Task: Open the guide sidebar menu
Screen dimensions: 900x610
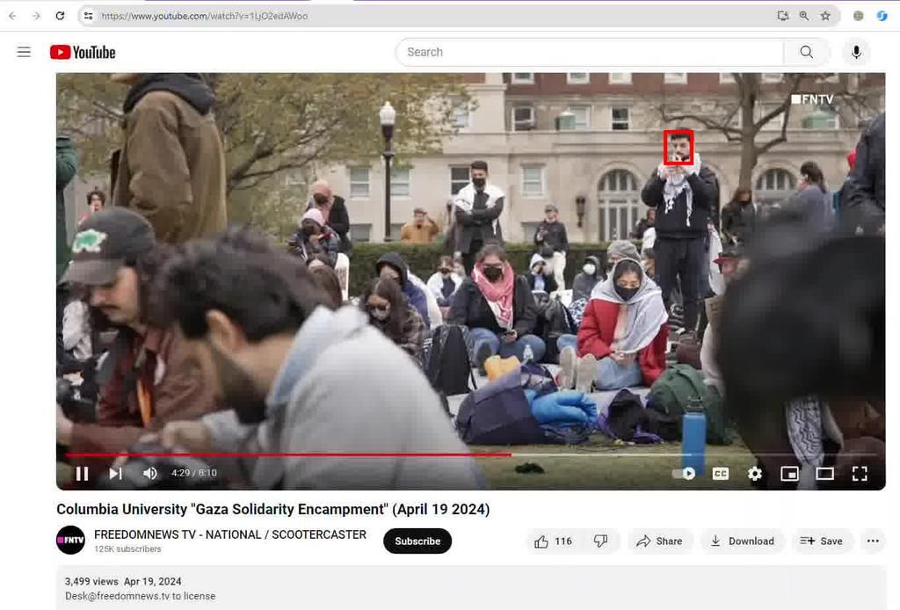Action: tap(24, 51)
